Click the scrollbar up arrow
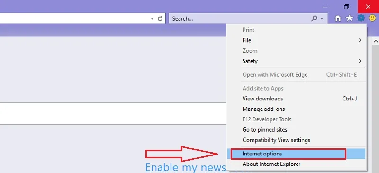 (x=376, y=41)
